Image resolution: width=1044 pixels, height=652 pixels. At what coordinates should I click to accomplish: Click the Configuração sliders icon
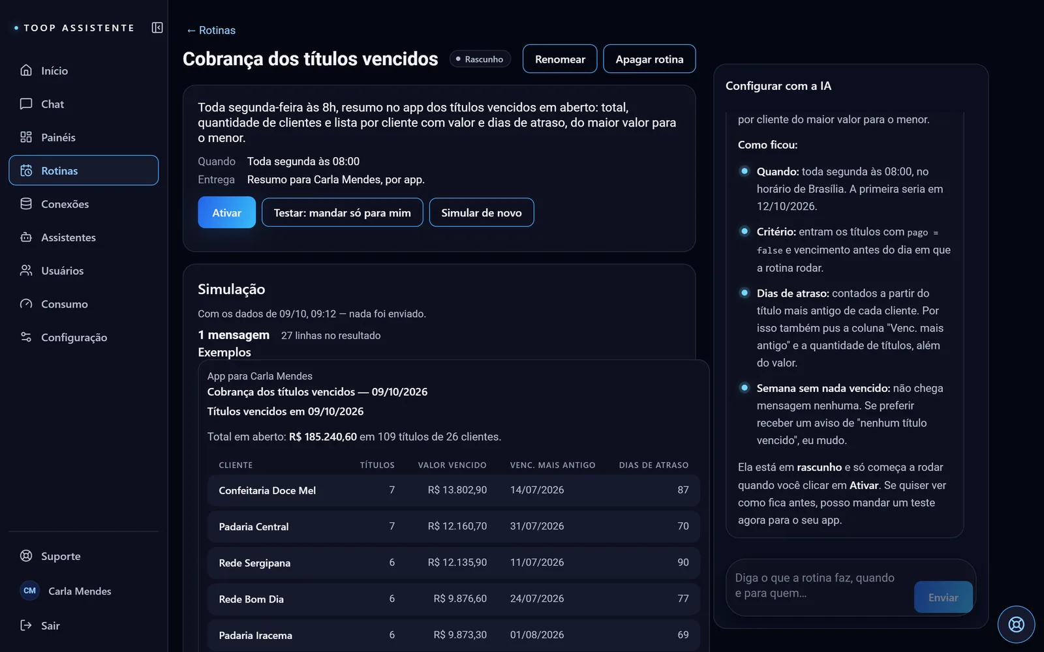point(26,337)
